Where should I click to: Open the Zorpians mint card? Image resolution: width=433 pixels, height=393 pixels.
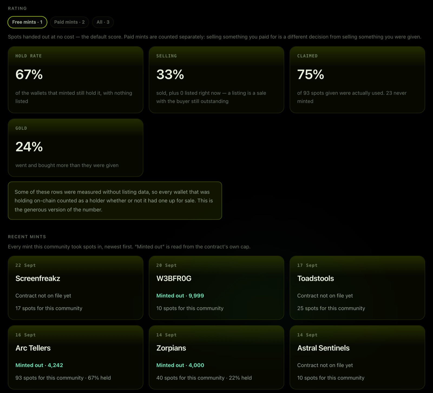click(216, 357)
